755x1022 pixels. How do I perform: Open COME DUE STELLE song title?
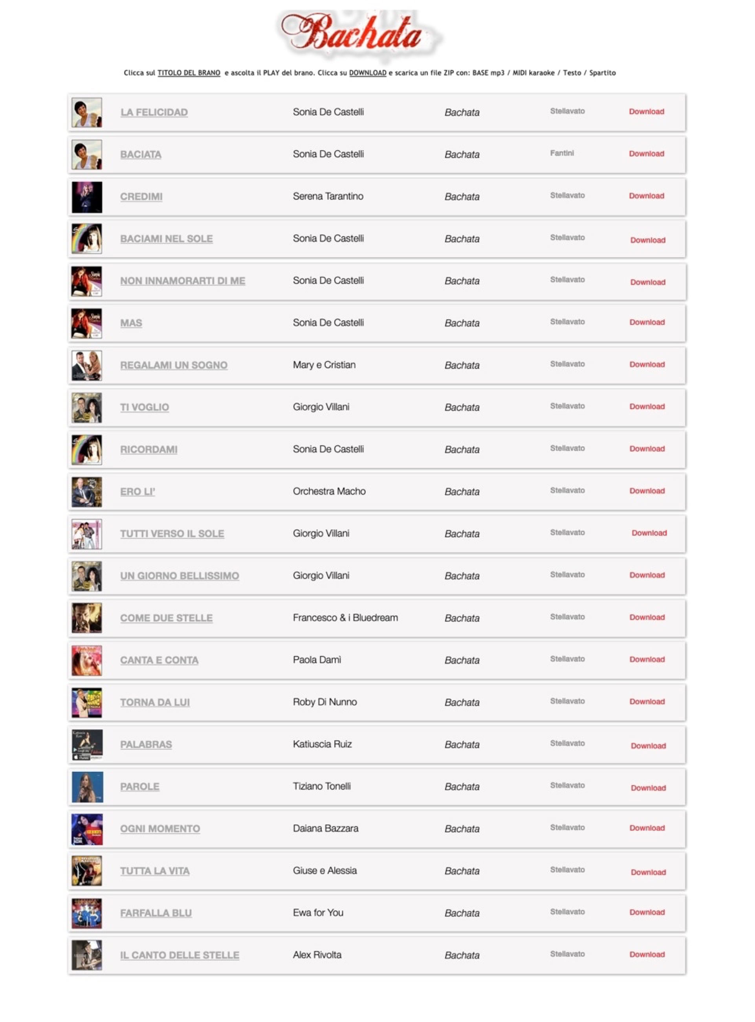pyautogui.click(x=166, y=618)
